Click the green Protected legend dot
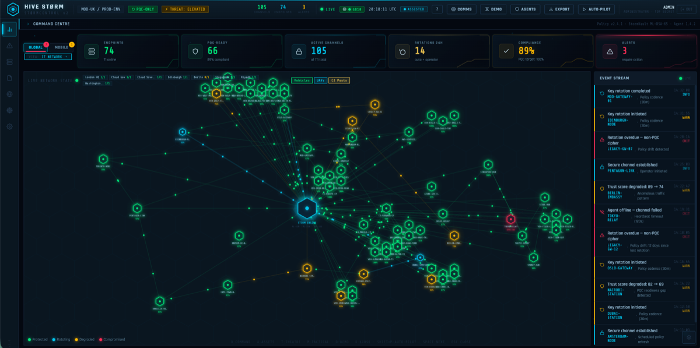Viewport: 700px width, 348px height. pyautogui.click(x=30, y=339)
